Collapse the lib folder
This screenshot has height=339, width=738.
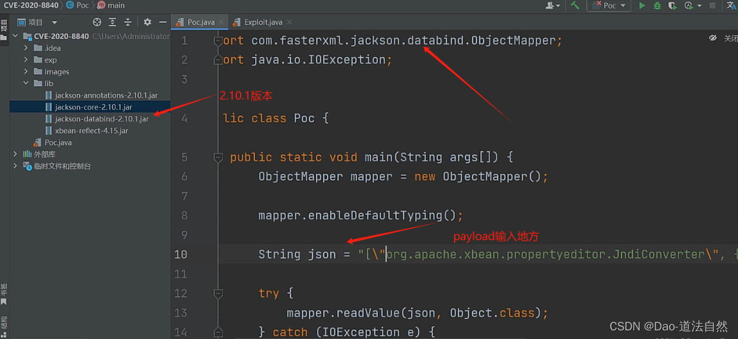(x=26, y=83)
